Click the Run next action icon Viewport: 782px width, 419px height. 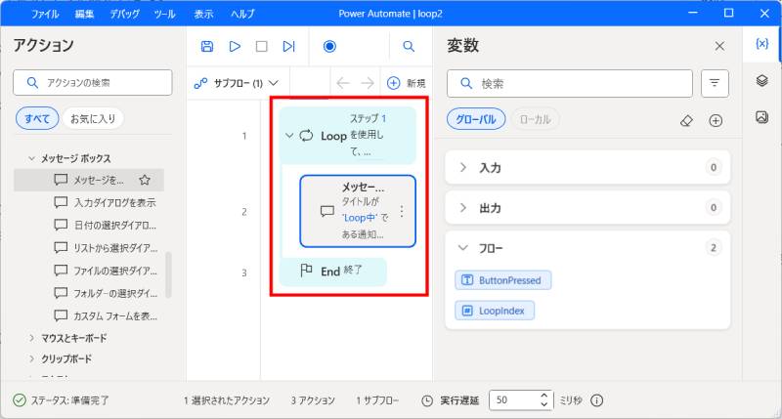click(x=288, y=46)
